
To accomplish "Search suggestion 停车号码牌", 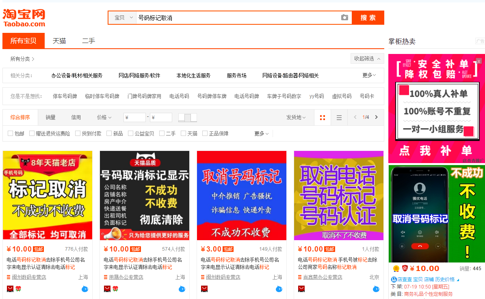I will [x=65, y=96].
